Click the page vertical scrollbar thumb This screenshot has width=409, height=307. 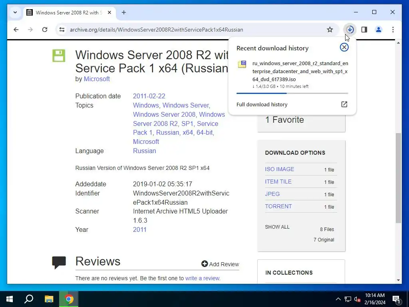(x=398, y=178)
